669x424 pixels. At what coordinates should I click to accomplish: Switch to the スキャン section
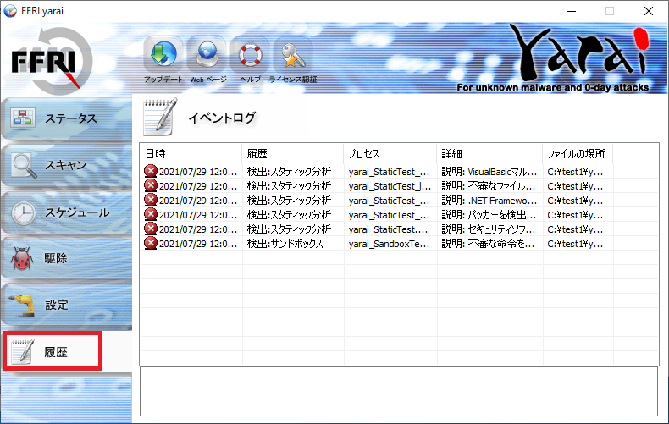[67, 166]
